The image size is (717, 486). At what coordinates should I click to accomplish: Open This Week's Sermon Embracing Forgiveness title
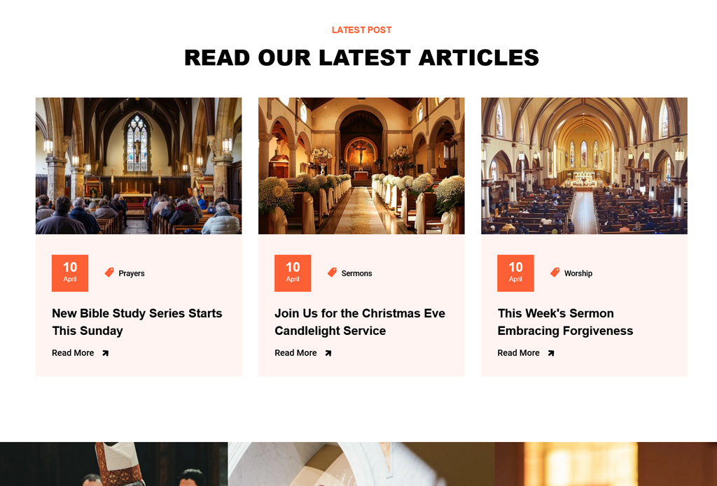[565, 322]
